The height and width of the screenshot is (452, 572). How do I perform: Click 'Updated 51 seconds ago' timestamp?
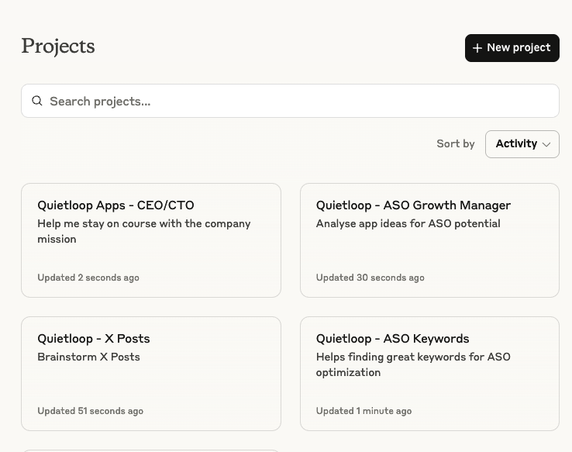click(90, 411)
